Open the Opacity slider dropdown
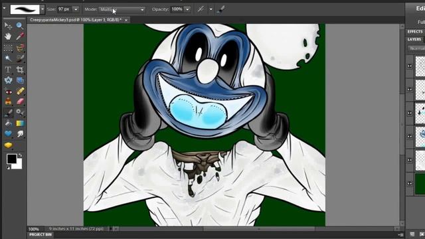 (187, 9)
